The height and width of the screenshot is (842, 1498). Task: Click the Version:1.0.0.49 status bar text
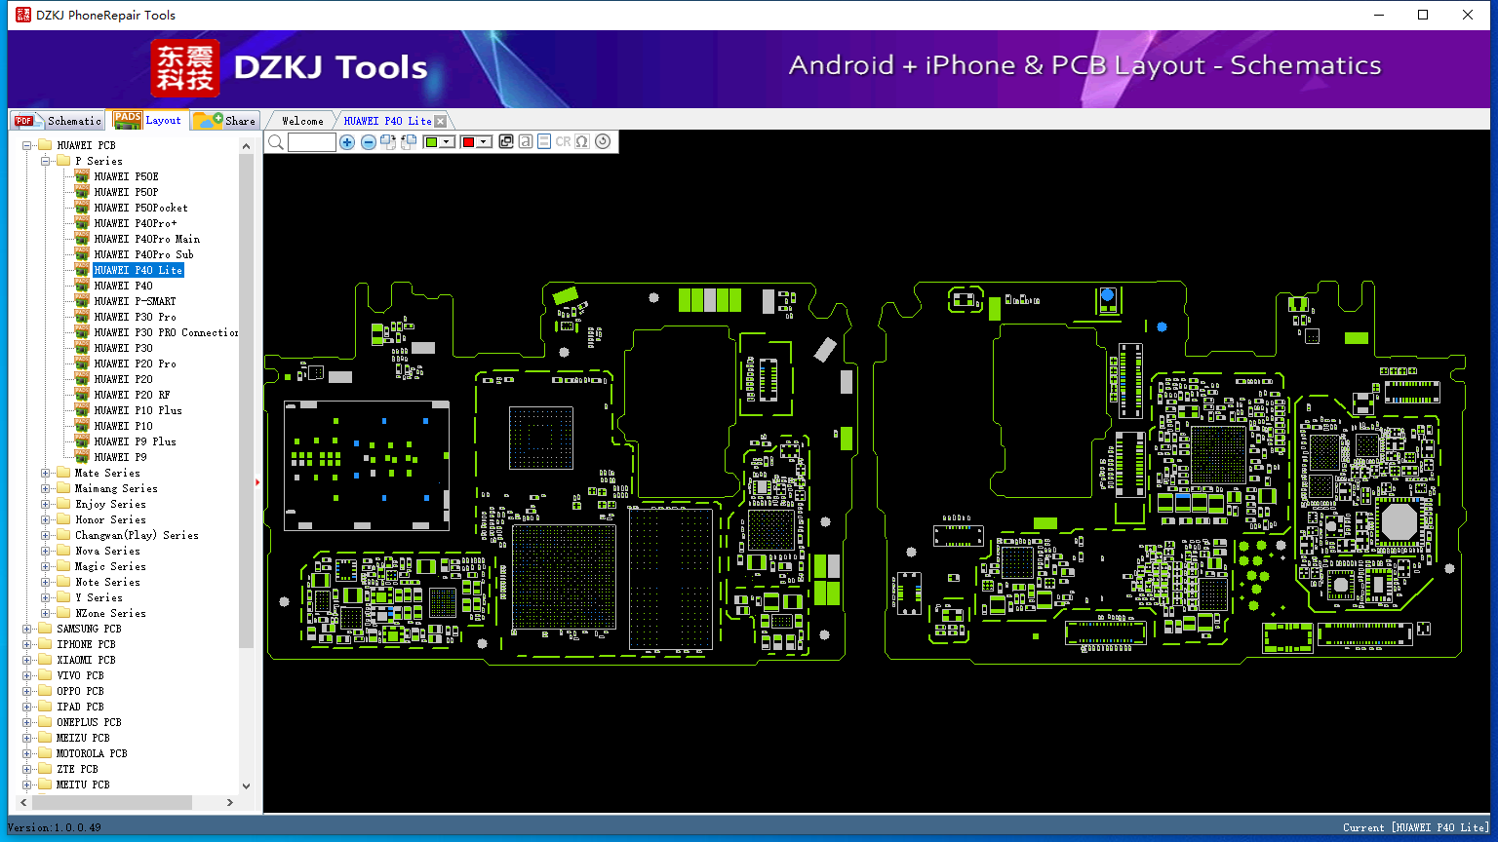(55, 827)
